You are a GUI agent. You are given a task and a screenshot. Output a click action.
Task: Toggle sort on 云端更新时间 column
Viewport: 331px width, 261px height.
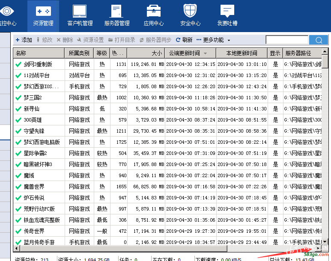(191, 53)
